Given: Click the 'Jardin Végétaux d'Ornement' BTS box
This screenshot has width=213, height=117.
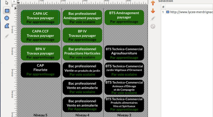Looking at the screenshot, I should 124,70.
